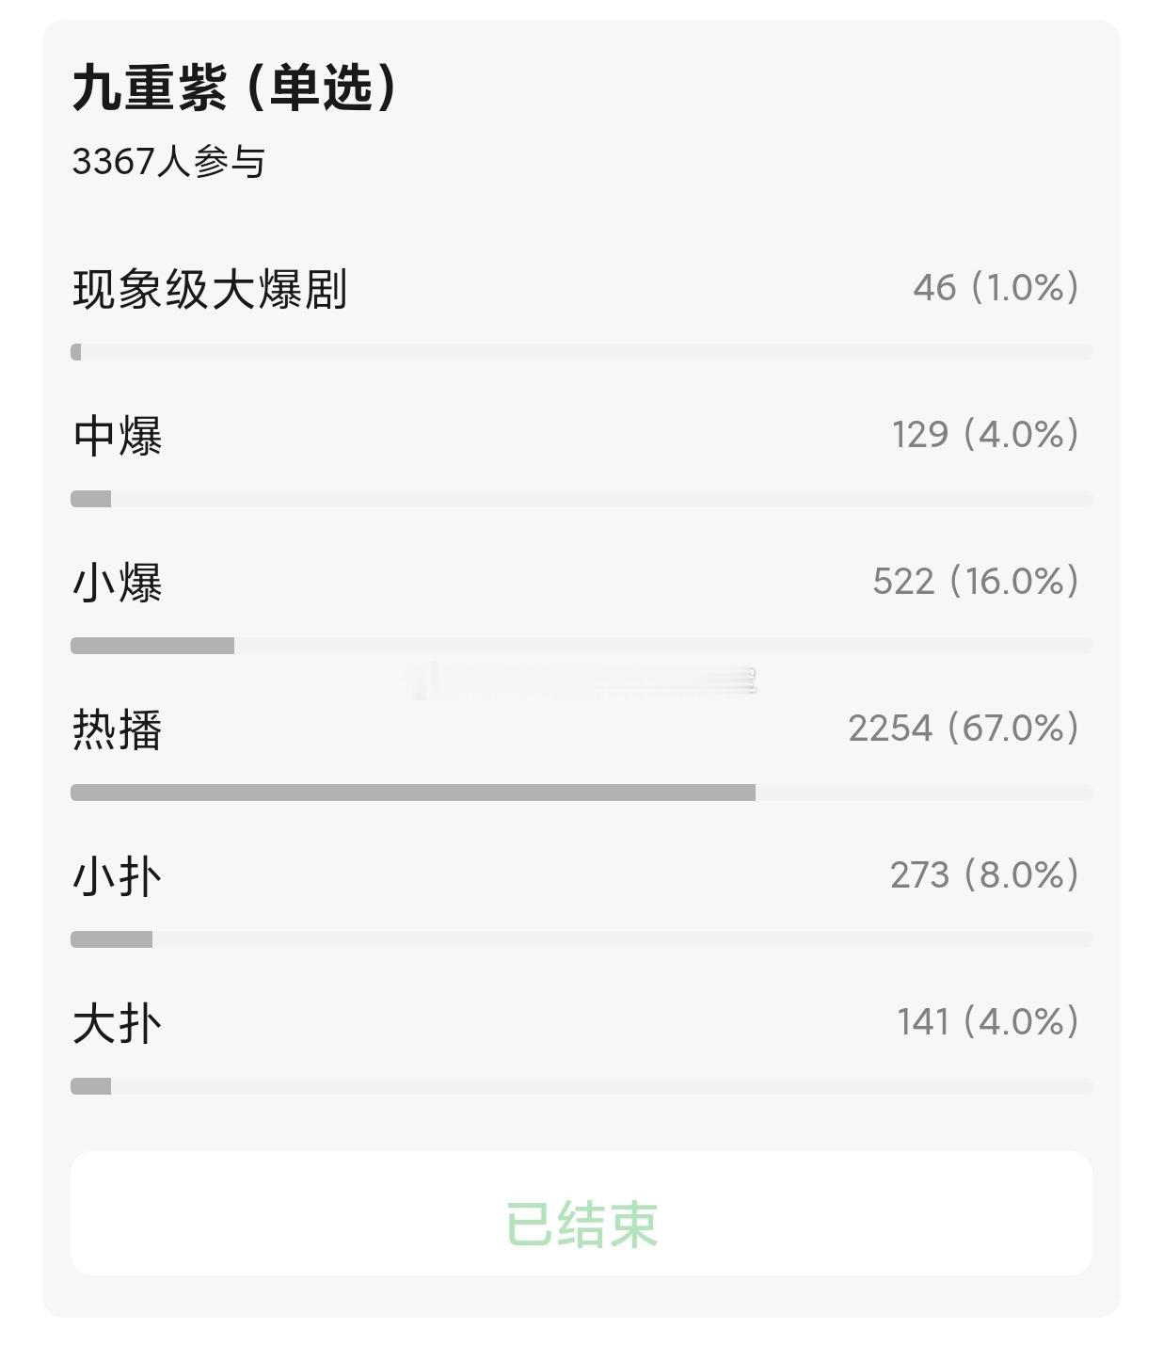
Task: Click the 2254 (67.0%) vote count
Action: (x=964, y=729)
